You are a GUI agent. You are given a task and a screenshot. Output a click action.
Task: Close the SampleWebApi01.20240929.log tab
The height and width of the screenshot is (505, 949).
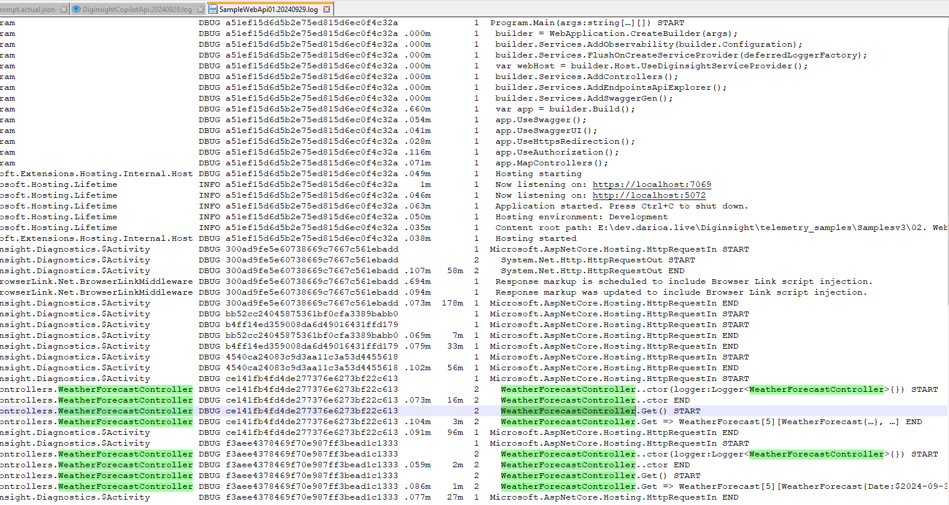[x=326, y=10]
